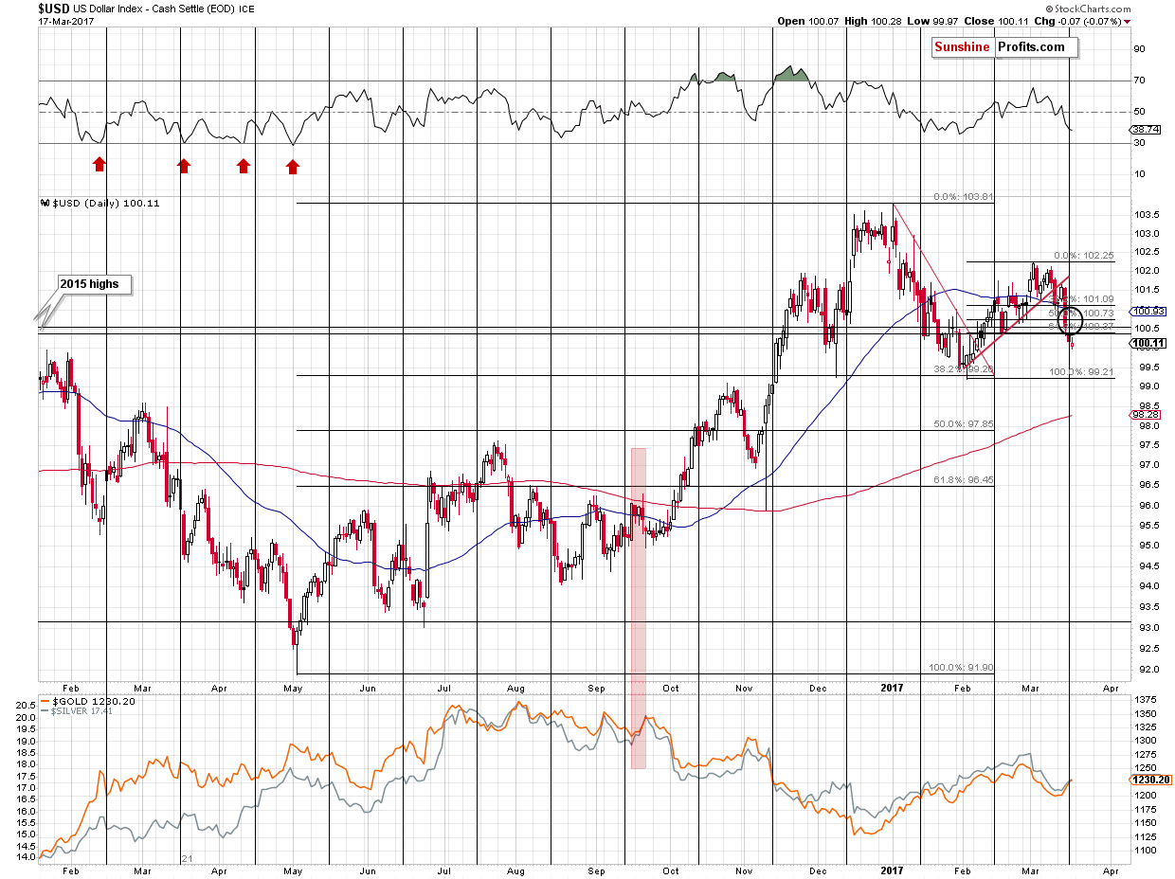Click the 'Profits.com' logo text

1032,46
